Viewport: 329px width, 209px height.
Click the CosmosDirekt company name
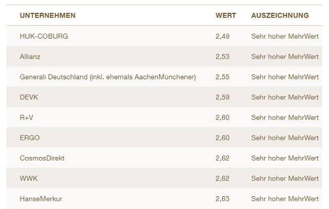[x=42, y=158]
